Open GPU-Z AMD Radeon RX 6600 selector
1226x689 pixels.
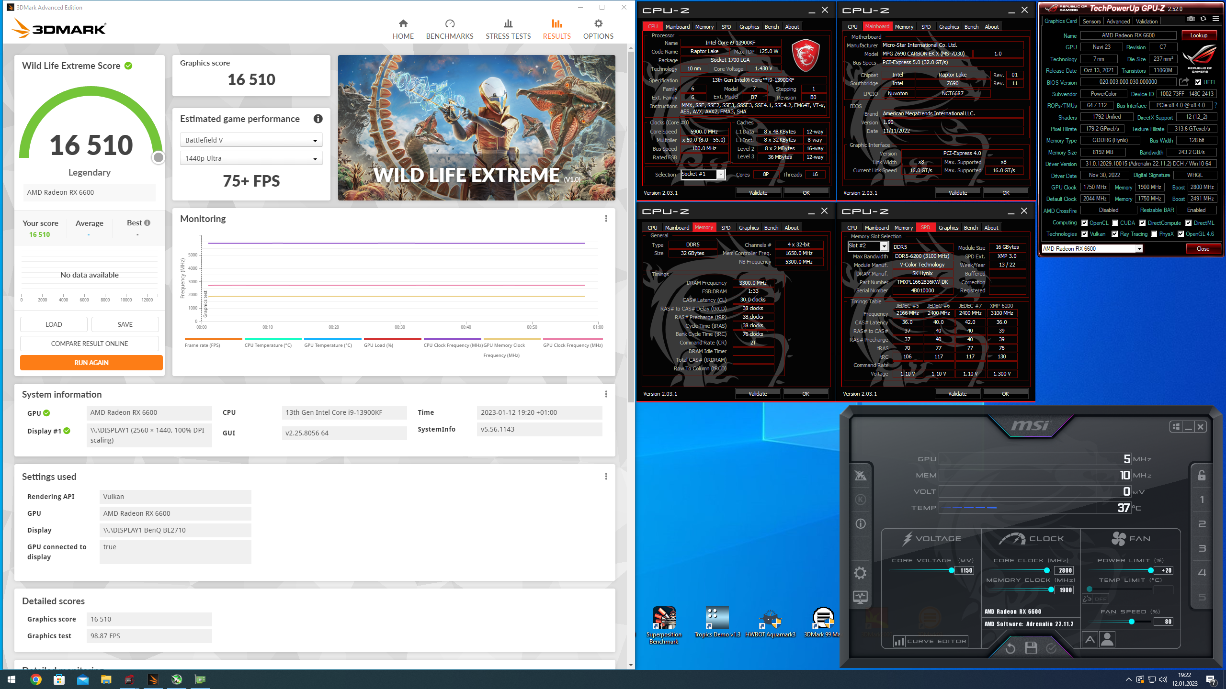tap(1092, 249)
